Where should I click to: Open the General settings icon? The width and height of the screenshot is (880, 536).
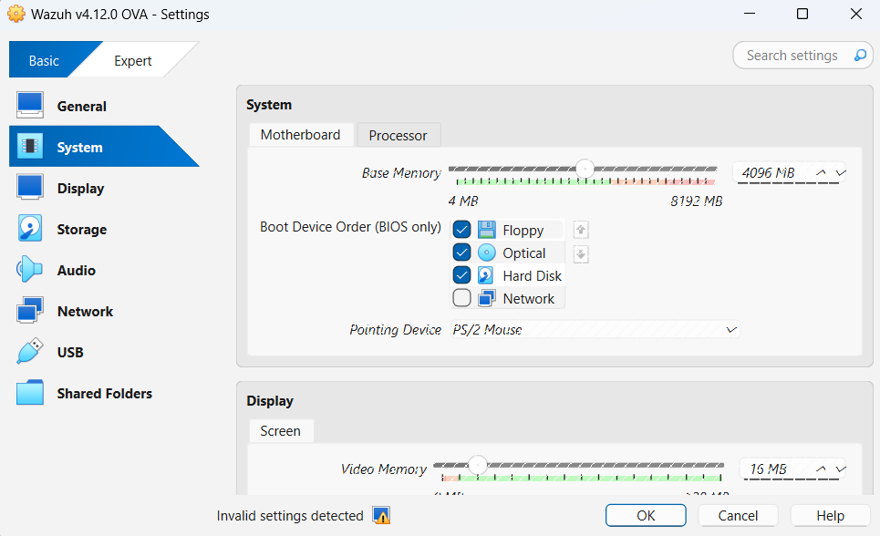(30, 106)
